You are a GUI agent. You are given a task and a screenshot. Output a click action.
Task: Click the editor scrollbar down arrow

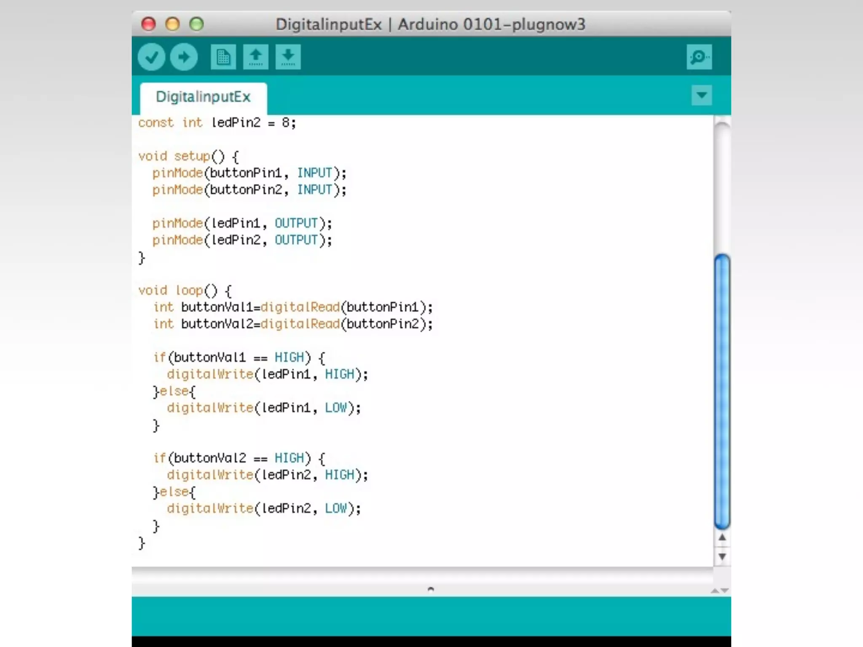pyautogui.click(x=722, y=557)
